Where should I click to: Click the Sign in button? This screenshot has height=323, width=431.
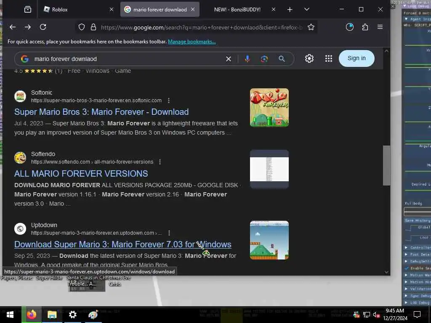357,58
